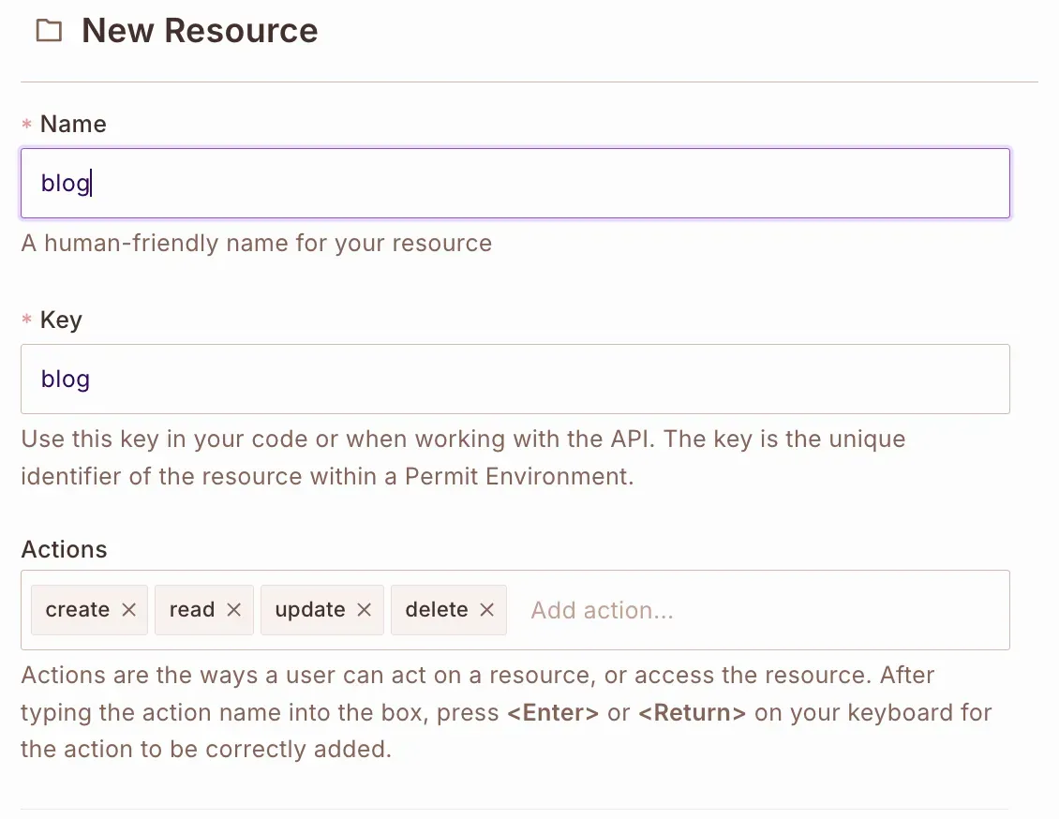Image resolution: width=1059 pixels, height=819 pixels.
Task: Click the delete action chip label
Action: [437, 610]
